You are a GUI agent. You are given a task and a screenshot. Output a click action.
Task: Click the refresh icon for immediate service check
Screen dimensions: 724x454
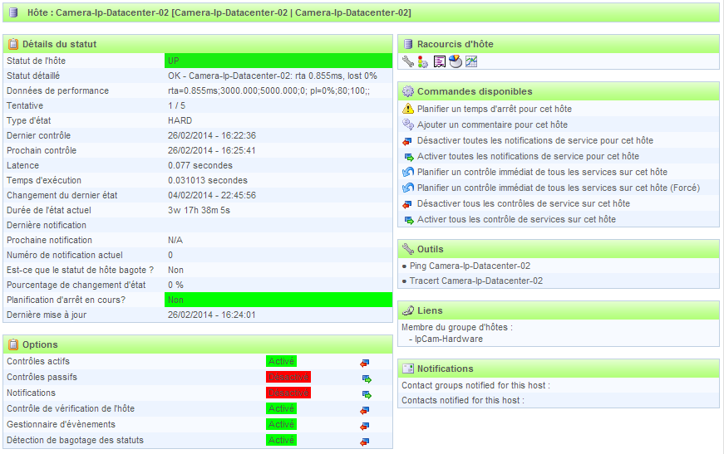tap(408, 172)
